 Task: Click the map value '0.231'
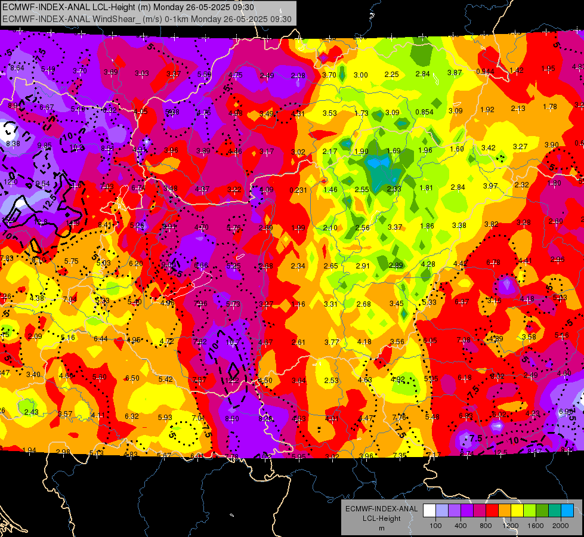[x=298, y=190]
